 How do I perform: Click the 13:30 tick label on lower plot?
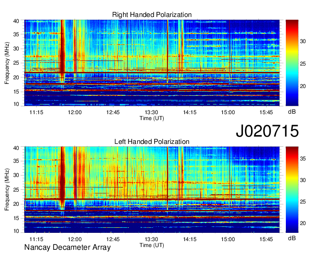coord(151,239)
